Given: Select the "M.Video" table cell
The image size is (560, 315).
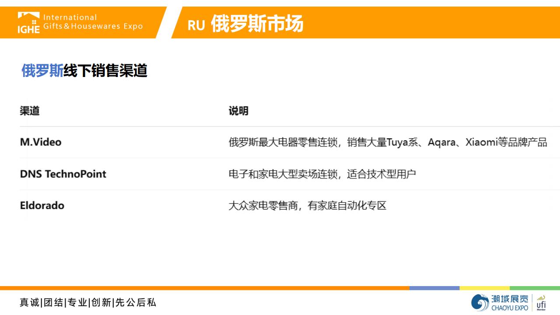Looking at the screenshot, I should (x=41, y=142).
